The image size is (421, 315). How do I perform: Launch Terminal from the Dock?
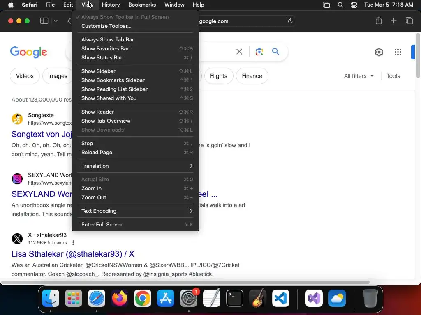(235, 298)
